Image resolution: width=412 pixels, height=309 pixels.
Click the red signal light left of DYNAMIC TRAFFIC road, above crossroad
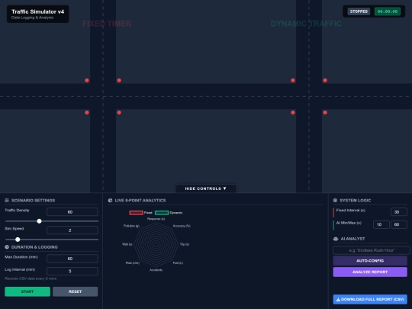293,80
